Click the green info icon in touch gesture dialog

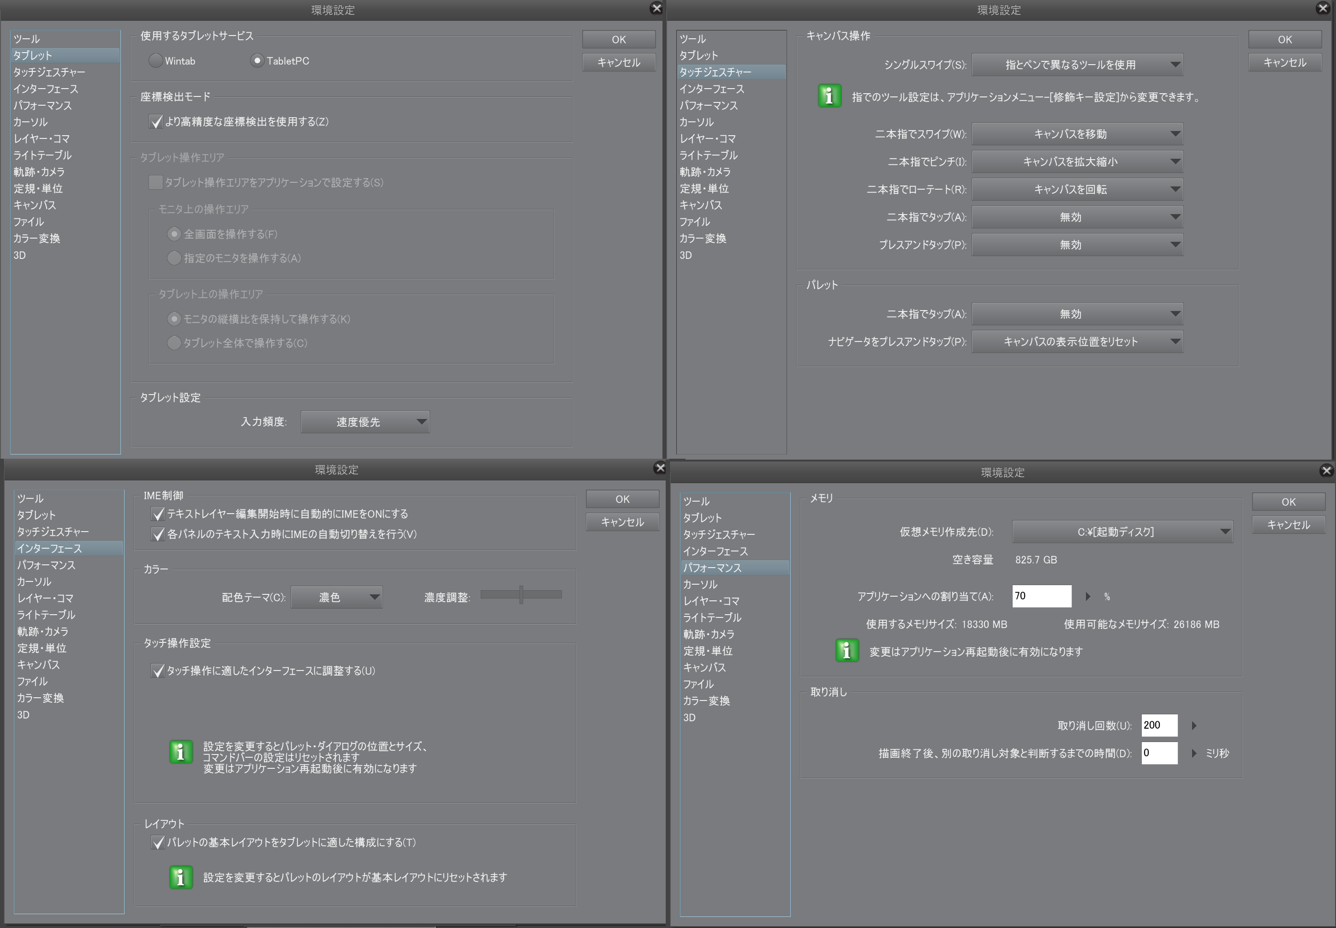[x=829, y=96]
